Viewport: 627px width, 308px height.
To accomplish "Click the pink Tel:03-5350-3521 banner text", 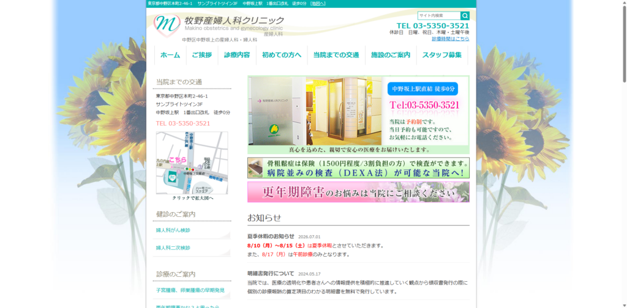I will (x=424, y=105).
